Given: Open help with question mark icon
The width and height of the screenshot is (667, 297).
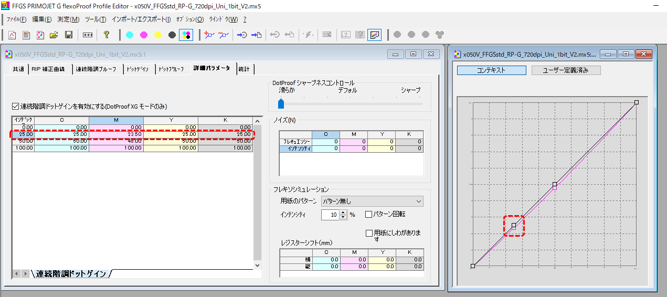Looking at the screenshot, I should [x=107, y=35].
